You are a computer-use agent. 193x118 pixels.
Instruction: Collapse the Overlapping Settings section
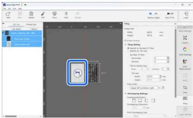click(x=125, y=93)
